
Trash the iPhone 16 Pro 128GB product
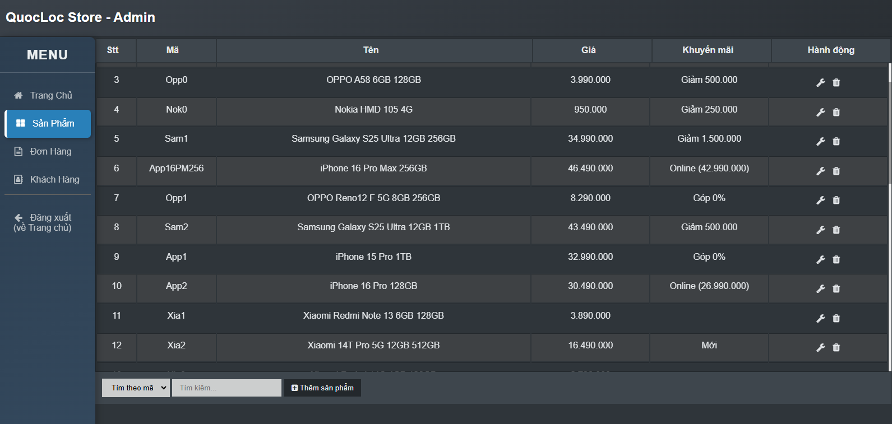[836, 289]
